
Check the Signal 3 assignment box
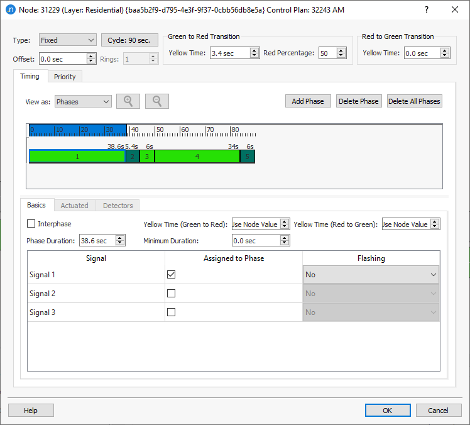[171, 312]
